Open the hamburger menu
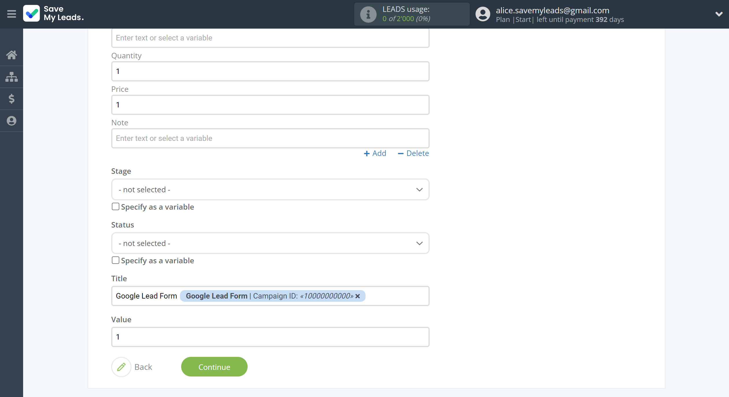The height and width of the screenshot is (397, 729). click(x=12, y=14)
